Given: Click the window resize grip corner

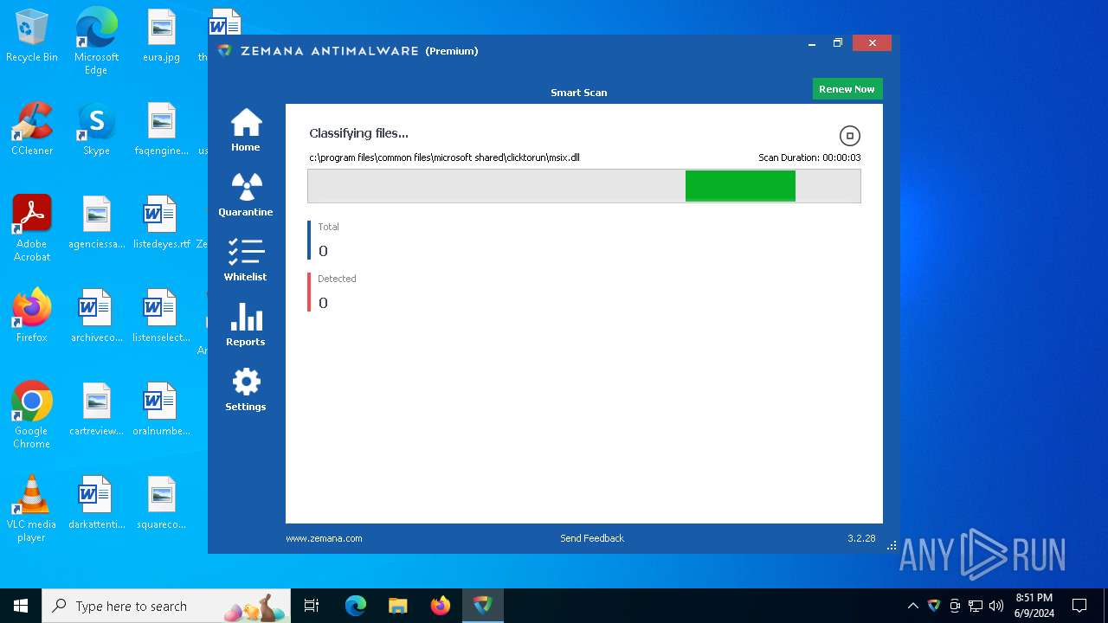Looking at the screenshot, I should 892,546.
